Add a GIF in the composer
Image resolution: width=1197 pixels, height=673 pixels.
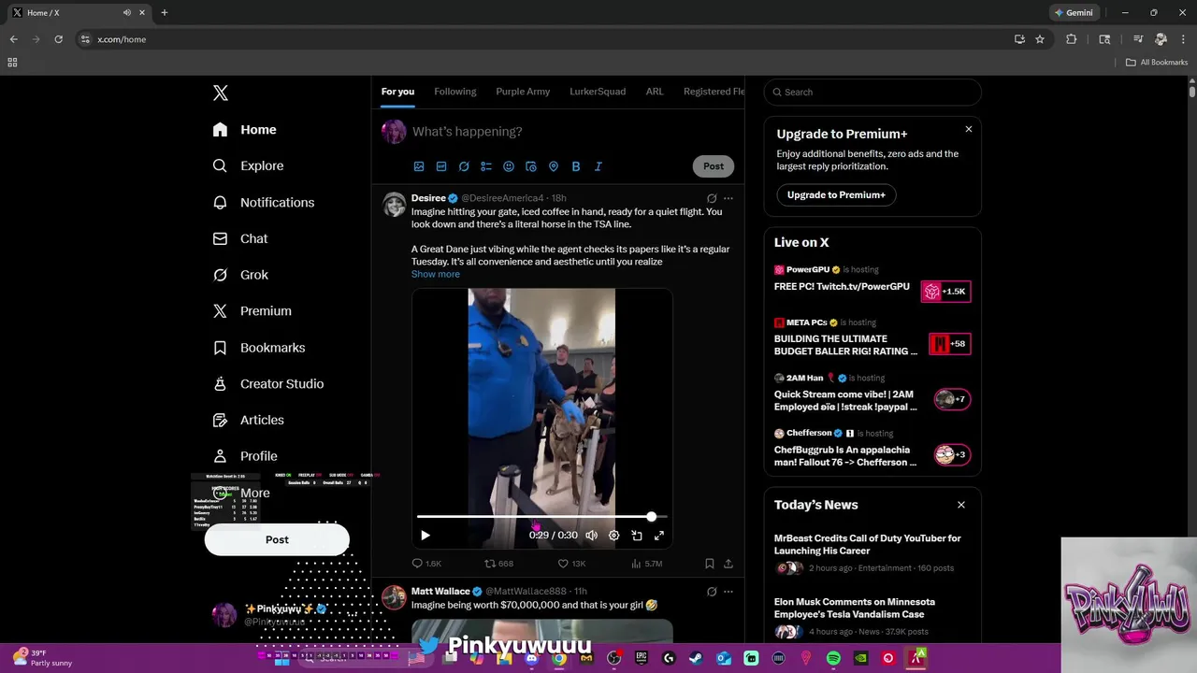pos(441,166)
